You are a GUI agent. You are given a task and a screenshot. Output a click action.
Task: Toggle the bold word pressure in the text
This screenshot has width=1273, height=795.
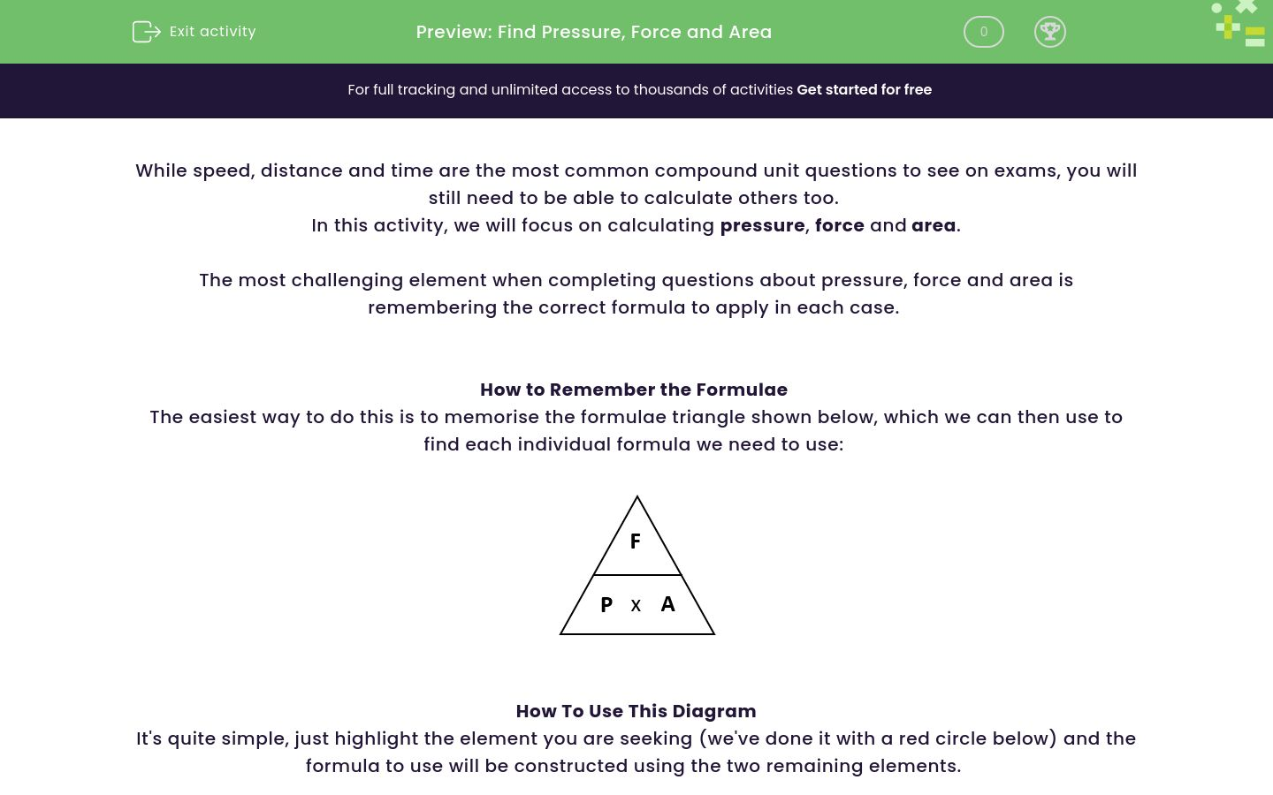762,225
